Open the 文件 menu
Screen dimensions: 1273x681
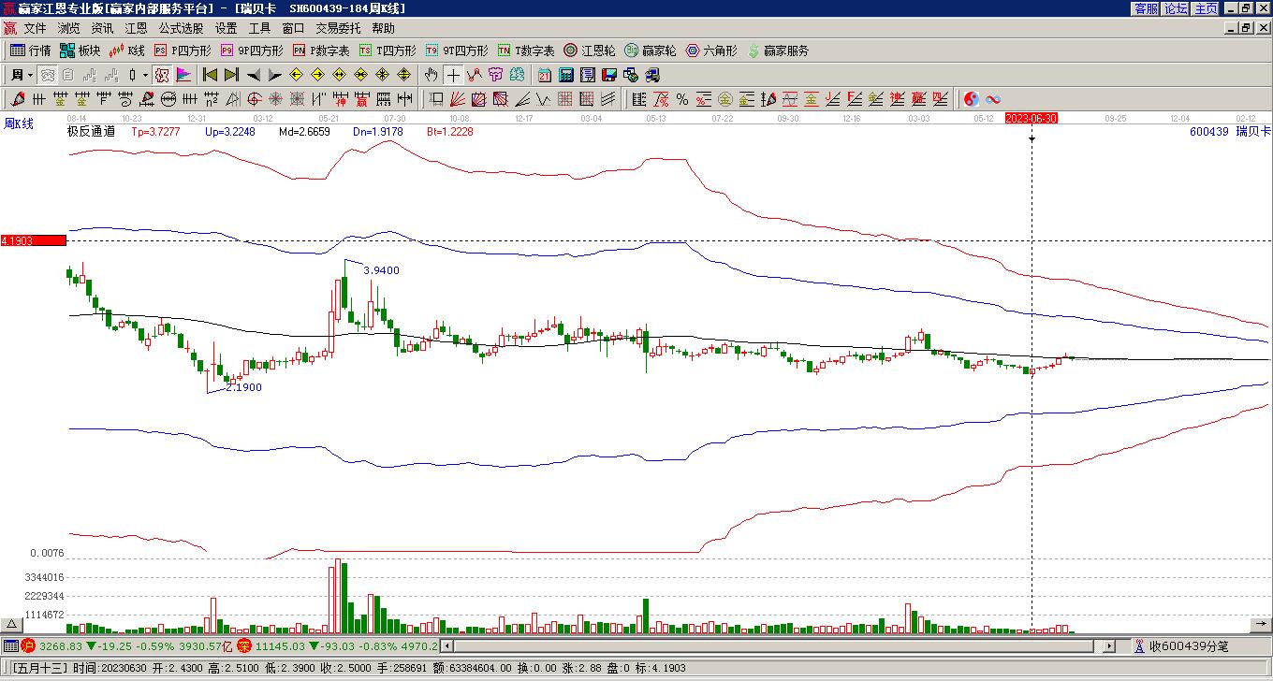[x=35, y=29]
